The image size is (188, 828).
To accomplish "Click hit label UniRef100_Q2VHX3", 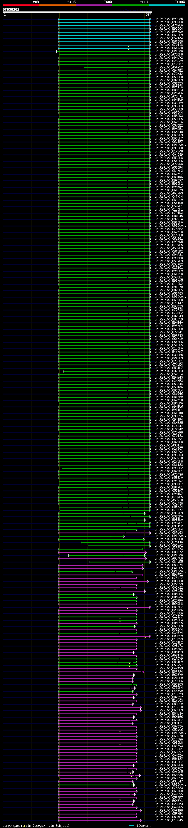I will pos(169,584).
